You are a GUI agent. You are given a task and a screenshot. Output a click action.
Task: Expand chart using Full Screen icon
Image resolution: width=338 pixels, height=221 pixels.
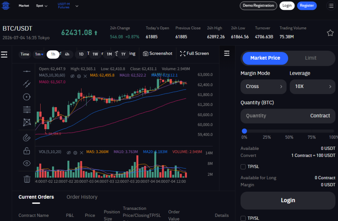pos(183,54)
